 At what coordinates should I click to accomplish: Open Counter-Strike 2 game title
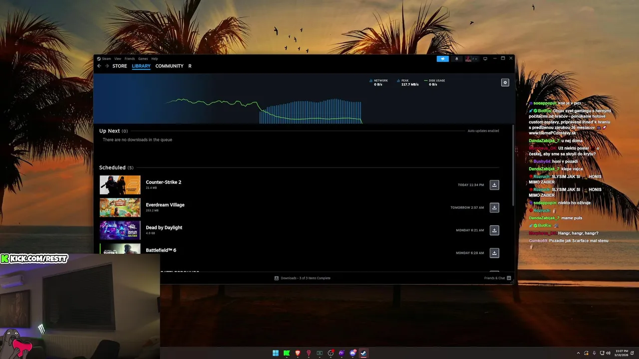(164, 182)
